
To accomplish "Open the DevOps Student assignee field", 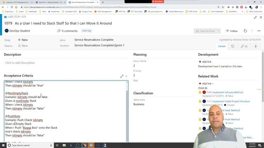I will click(17, 31).
